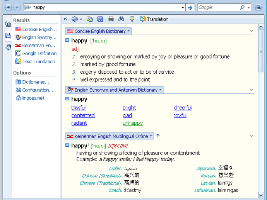Go forward with the forward arrow button
The width and height of the screenshot is (267, 200).
click(x=17, y=7)
